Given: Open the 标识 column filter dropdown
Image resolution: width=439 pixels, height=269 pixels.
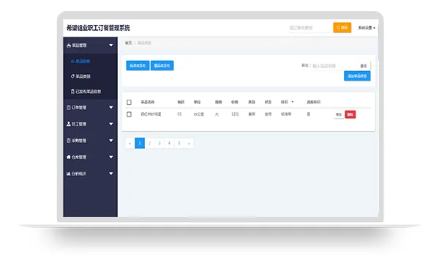Looking at the screenshot, I should pyautogui.click(x=293, y=102).
